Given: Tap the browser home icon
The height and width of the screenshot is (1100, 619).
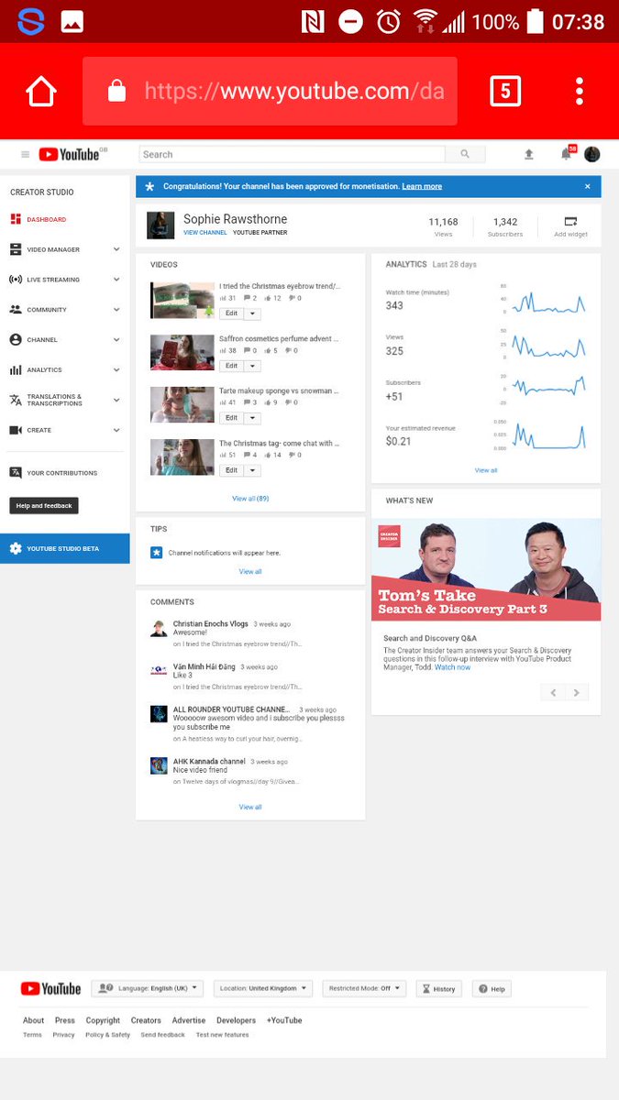Looking at the screenshot, I should tap(42, 92).
